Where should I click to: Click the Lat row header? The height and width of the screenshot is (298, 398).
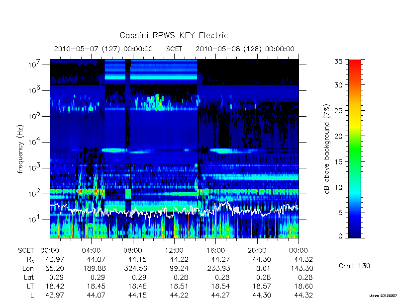pos(29,277)
